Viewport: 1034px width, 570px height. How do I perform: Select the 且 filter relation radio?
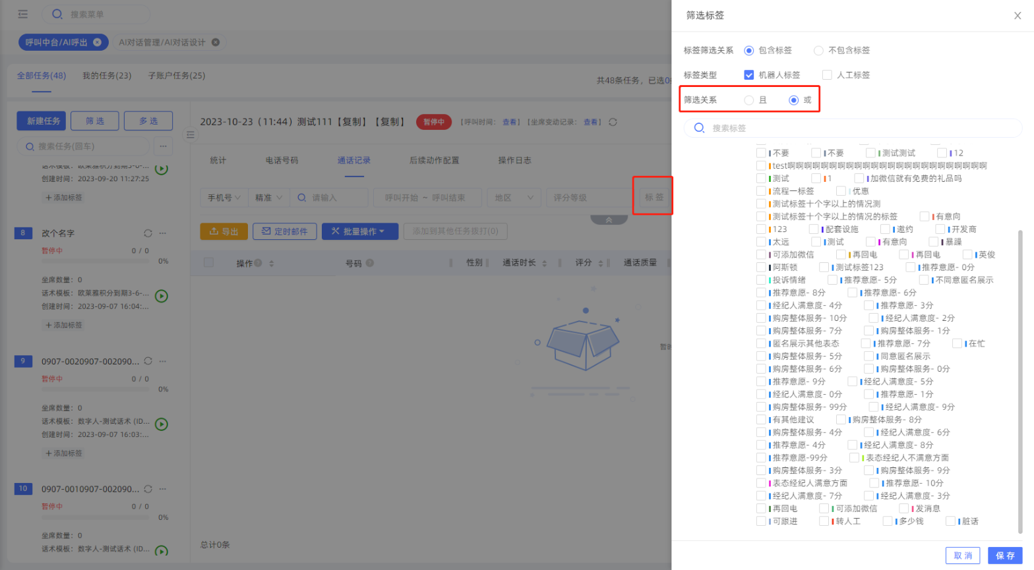click(749, 100)
